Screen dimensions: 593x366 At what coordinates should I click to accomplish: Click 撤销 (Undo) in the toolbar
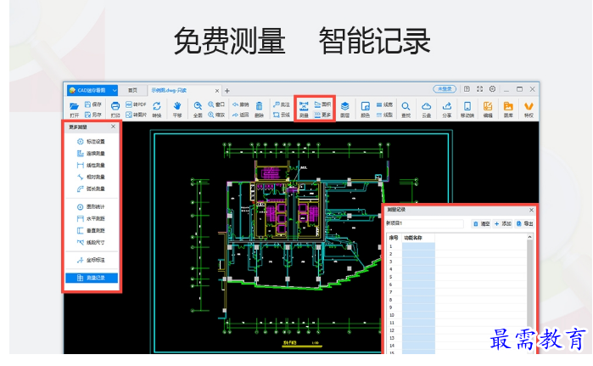(241, 104)
